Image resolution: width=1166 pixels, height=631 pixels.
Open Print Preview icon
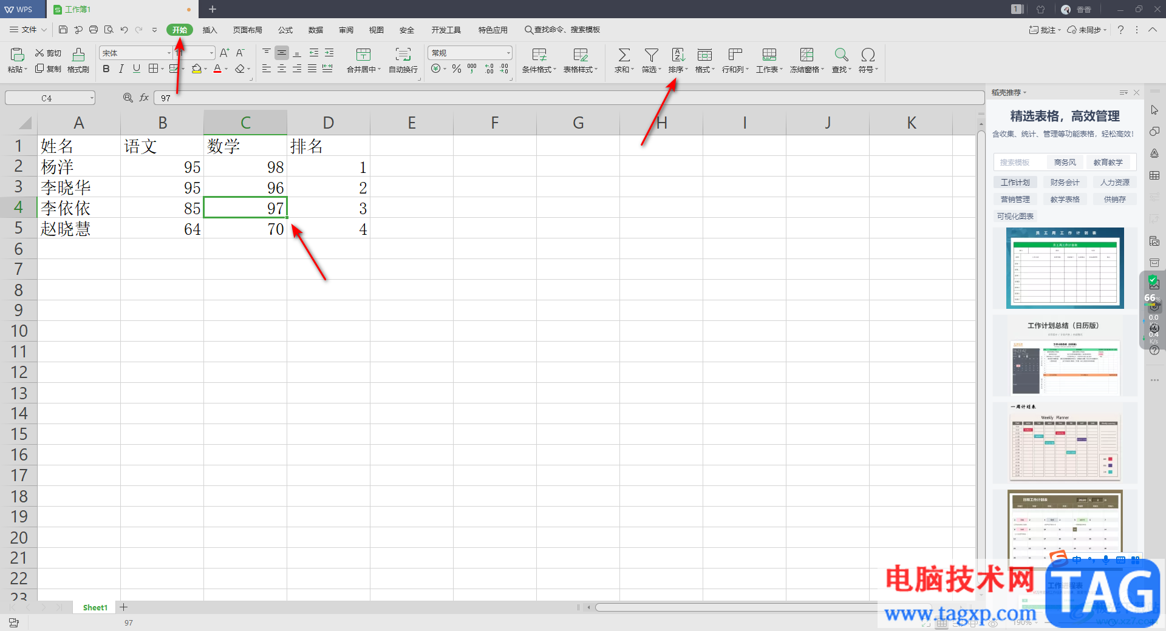tap(109, 30)
